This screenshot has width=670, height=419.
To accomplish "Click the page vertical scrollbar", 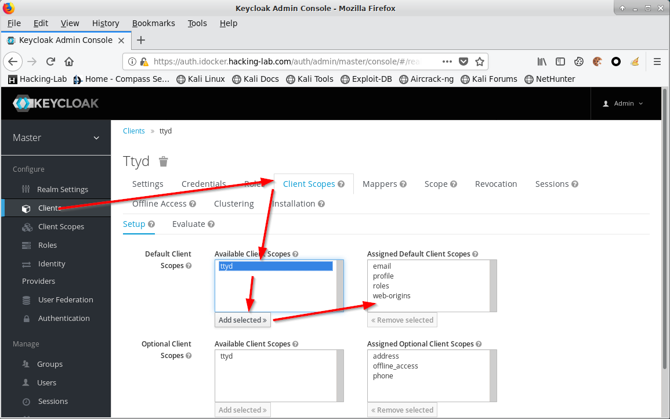I will (x=664, y=229).
